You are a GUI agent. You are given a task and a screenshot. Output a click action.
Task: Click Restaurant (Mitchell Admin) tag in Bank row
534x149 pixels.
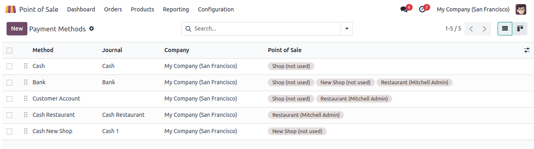tap(415, 82)
